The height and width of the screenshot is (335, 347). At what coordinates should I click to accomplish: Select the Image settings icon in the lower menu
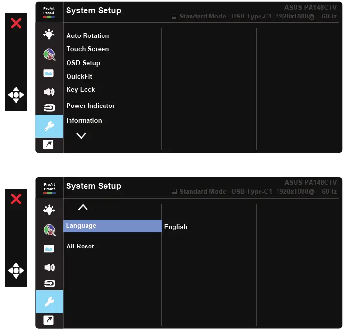click(49, 249)
